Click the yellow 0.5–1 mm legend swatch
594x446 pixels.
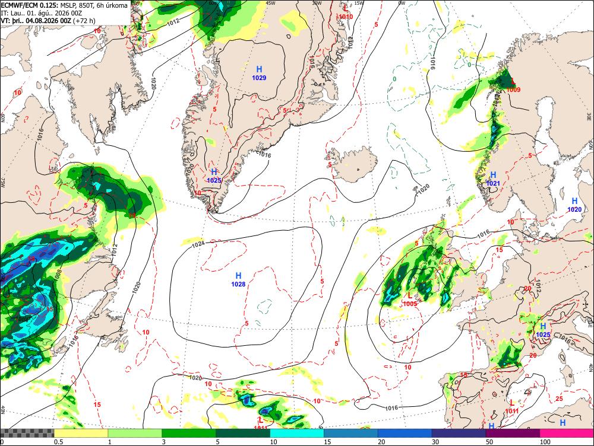click(x=81, y=433)
